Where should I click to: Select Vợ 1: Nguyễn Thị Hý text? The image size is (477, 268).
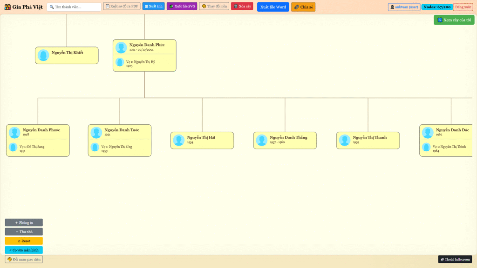pyautogui.click(x=141, y=62)
